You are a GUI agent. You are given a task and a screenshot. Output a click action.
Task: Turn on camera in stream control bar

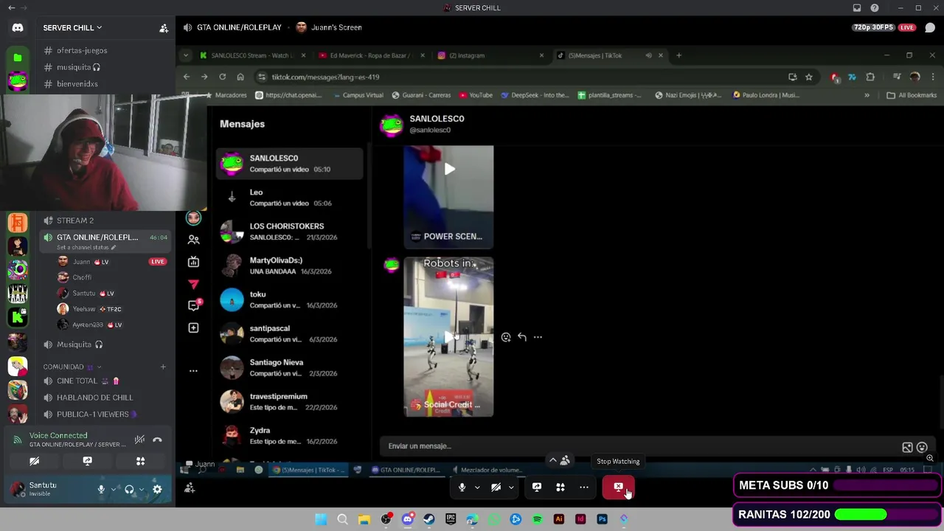click(496, 487)
